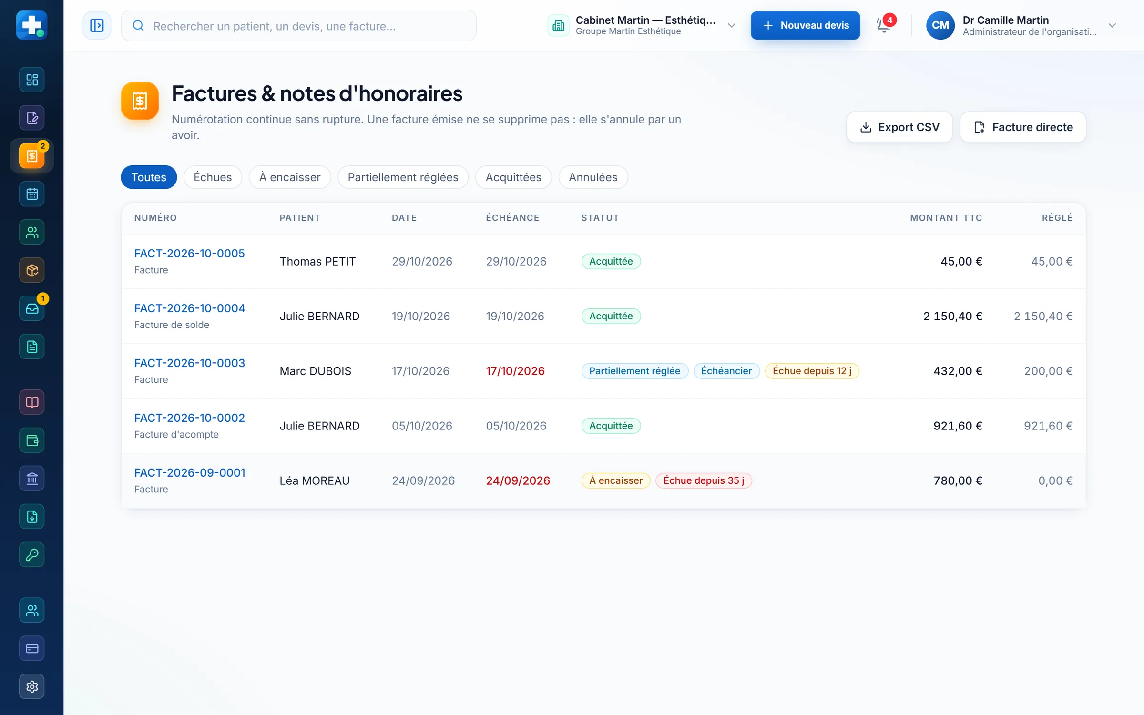The width and height of the screenshot is (1144, 715).
Task: Open invoice FACT-2026-10-0002
Action: click(x=189, y=418)
